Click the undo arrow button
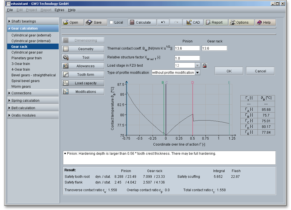 163,23
